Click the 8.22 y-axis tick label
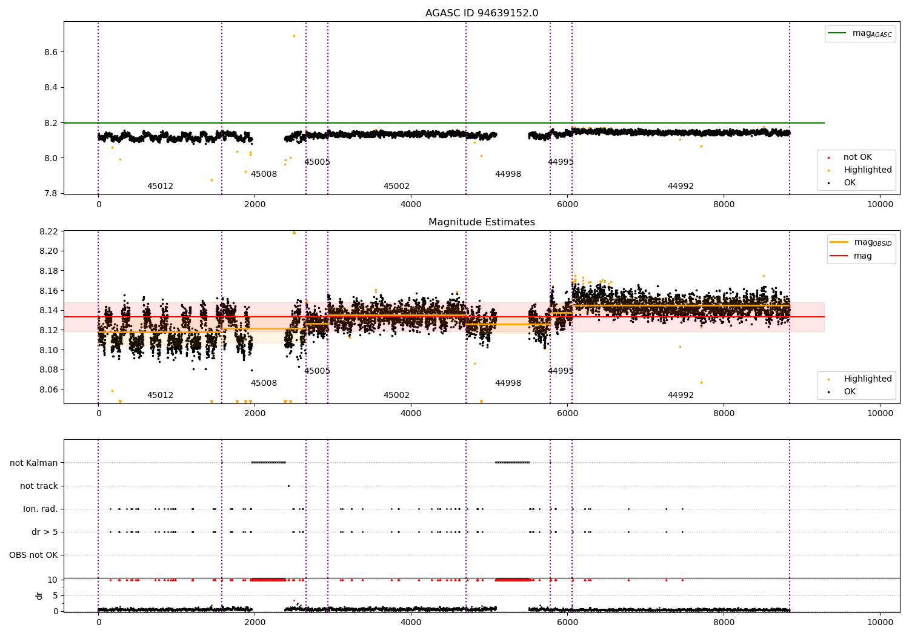 point(48,231)
